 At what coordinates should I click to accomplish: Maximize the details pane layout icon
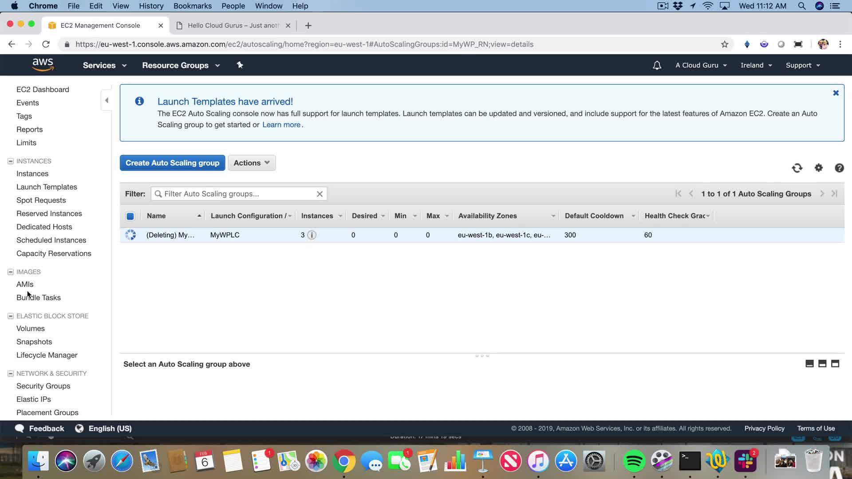point(835,364)
